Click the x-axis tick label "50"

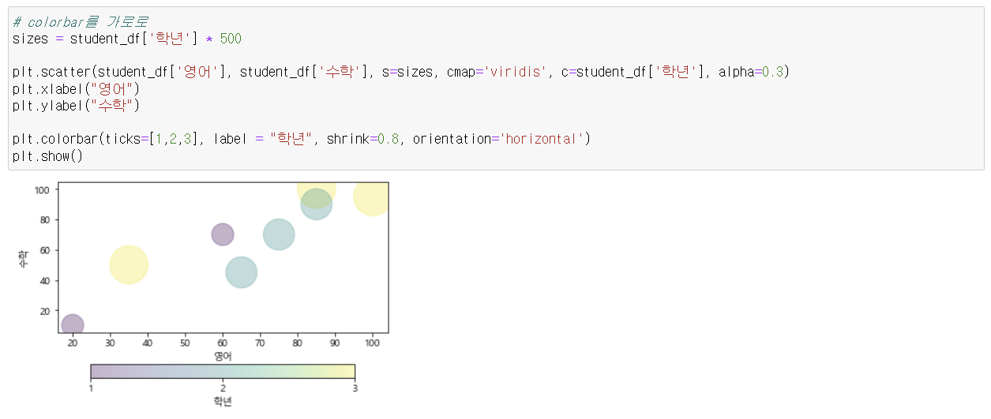(x=185, y=343)
